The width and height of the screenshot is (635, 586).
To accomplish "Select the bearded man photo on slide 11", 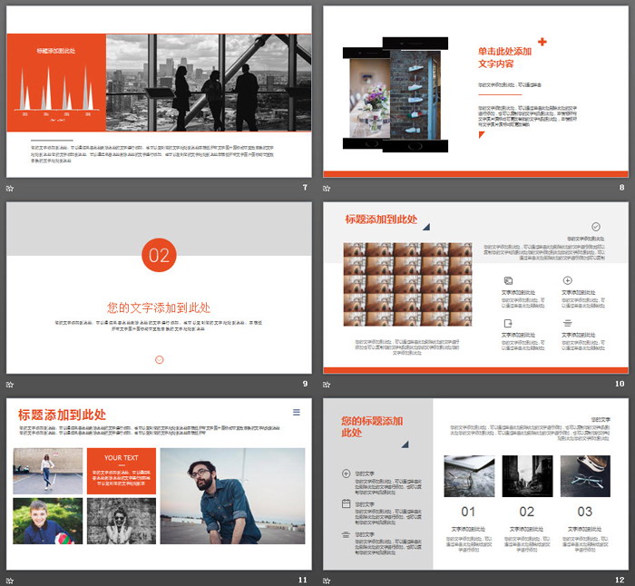I will pos(232,496).
